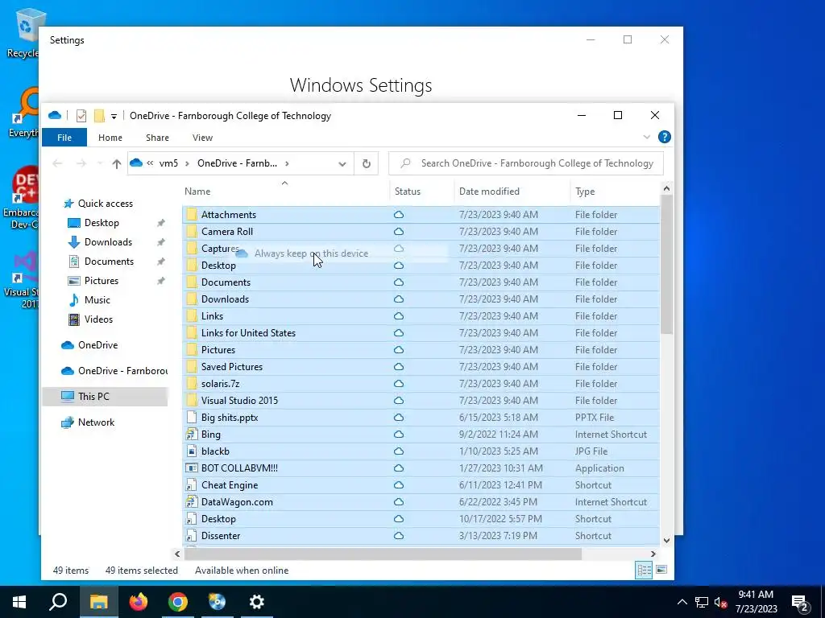The width and height of the screenshot is (825, 618).
Task: Click the vertical scrollbar down arrow
Action: tap(666, 540)
